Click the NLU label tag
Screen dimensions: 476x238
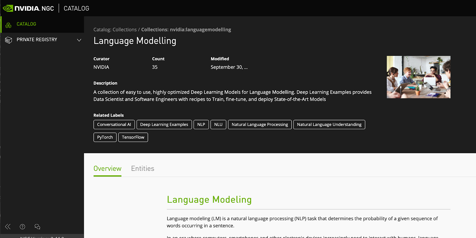tap(218, 124)
